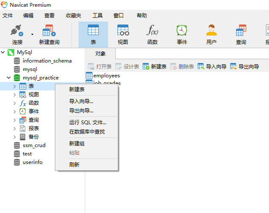The image size is (269, 213).
Task: Select the userinfo database
Action: [33, 162]
